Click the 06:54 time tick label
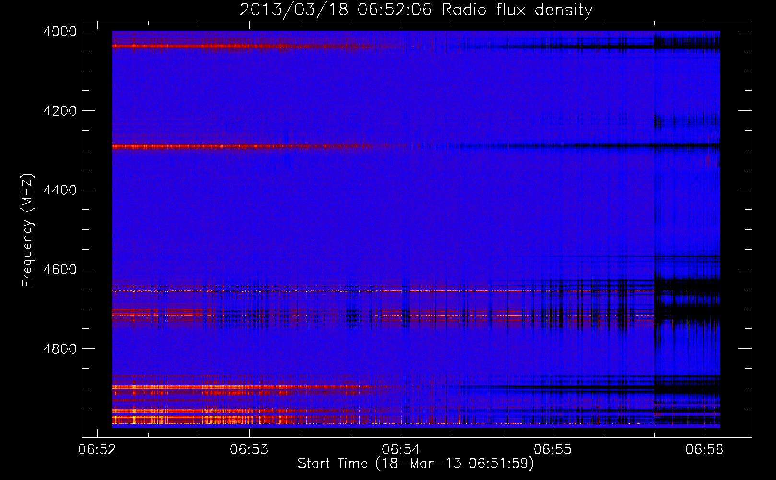 (401, 449)
